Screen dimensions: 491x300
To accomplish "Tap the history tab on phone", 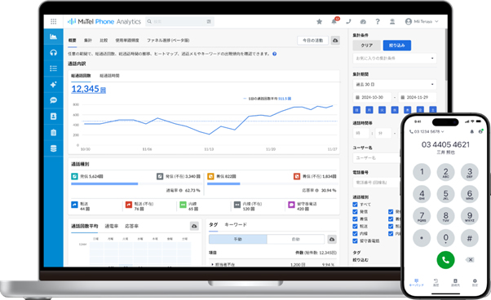I will 436,282.
